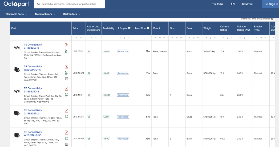Open API page from top navigation
The width and height of the screenshot is (279, 147).
tap(233, 4)
